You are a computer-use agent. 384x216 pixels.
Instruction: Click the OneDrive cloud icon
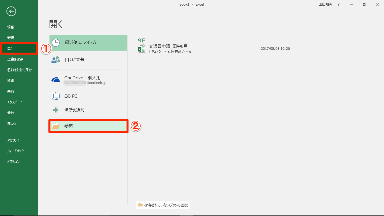[x=56, y=80]
